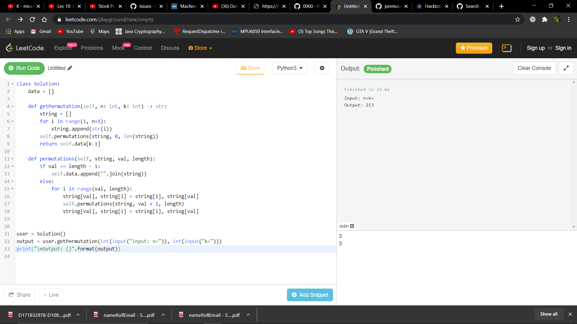Click Clear Console
Screen dimensions: 577x324
[x=534, y=68]
